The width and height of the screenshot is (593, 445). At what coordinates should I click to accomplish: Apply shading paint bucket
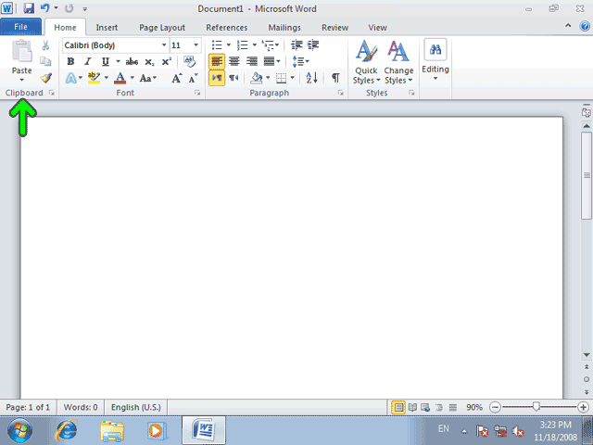pyautogui.click(x=257, y=78)
